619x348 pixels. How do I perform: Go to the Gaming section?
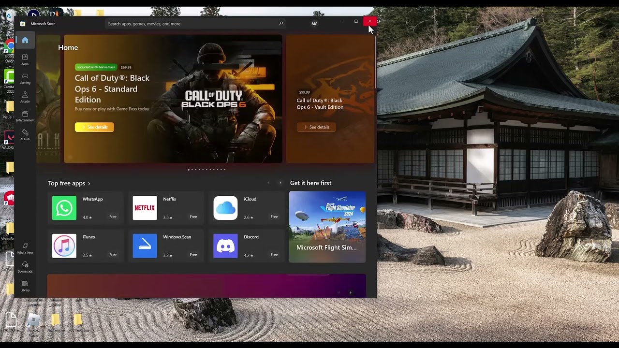(25, 78)
